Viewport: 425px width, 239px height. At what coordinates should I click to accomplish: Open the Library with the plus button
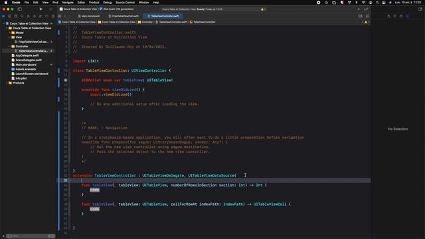359,9
